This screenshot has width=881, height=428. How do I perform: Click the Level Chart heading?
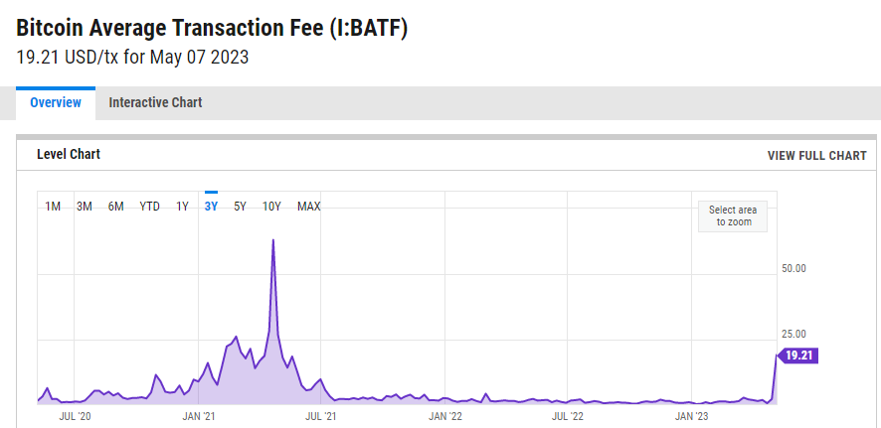click(x=69, y=154)
